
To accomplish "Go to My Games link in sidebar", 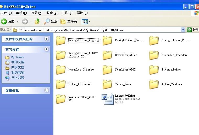I will click(18, 57).
